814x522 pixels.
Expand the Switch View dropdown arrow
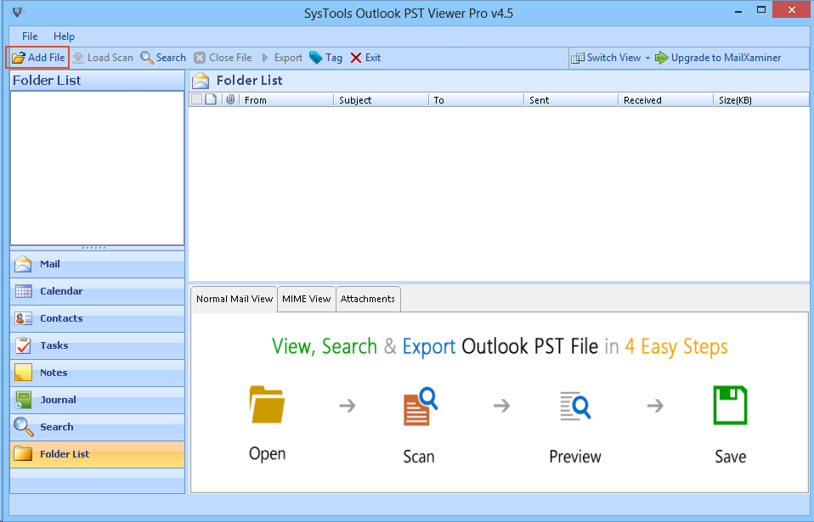[x=647, y=58]
